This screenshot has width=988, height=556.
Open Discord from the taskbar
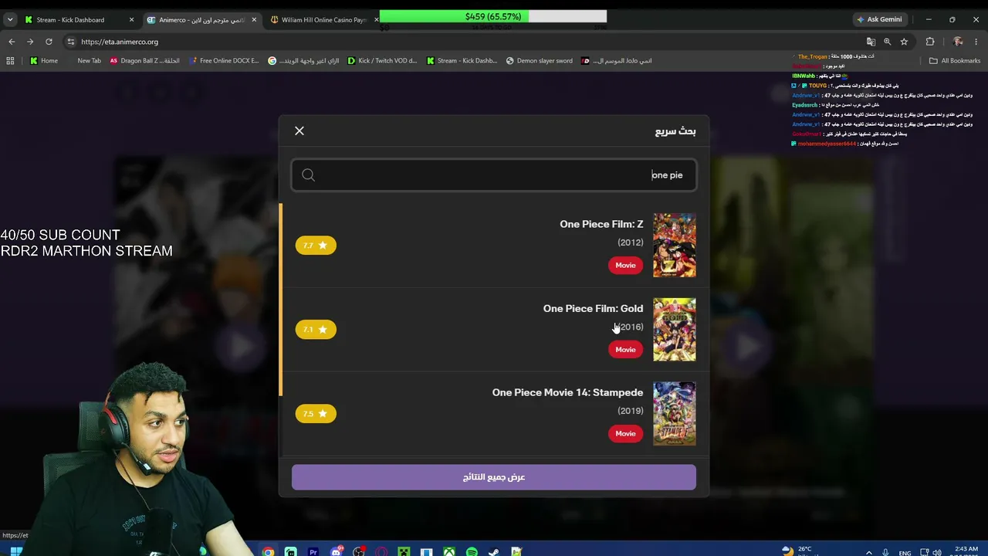[x=337, y=551]
